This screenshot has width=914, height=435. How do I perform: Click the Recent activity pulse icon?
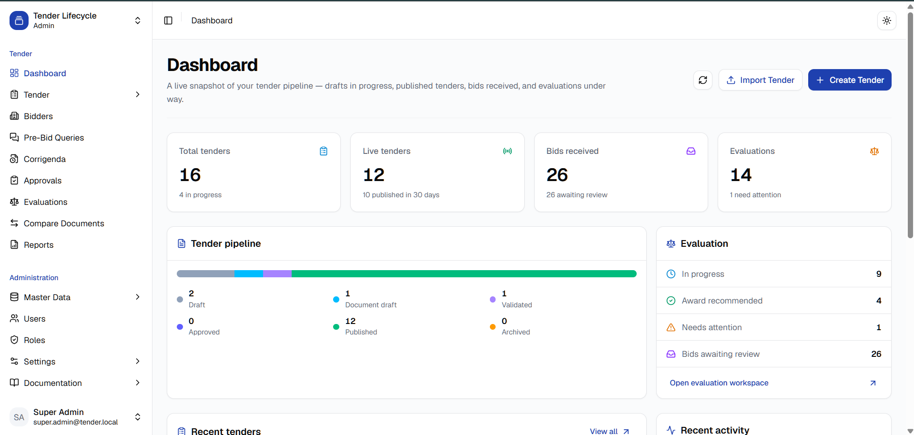[x=671, y=430]
